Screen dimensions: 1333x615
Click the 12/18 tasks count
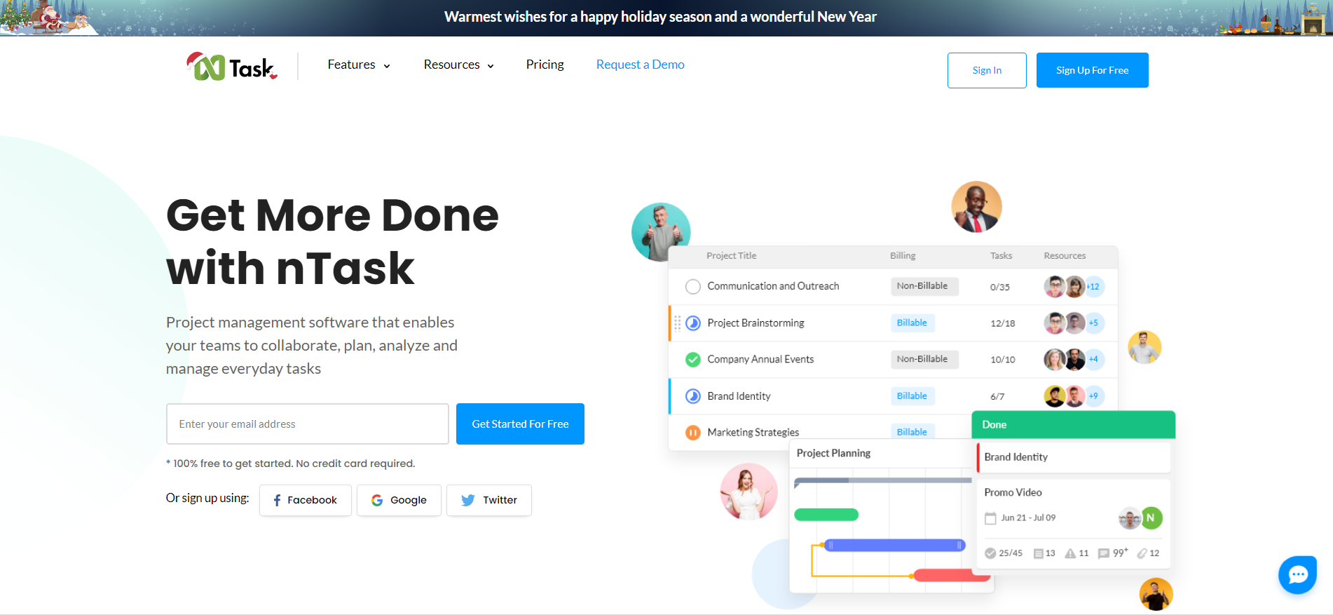tap(1002, 323)
